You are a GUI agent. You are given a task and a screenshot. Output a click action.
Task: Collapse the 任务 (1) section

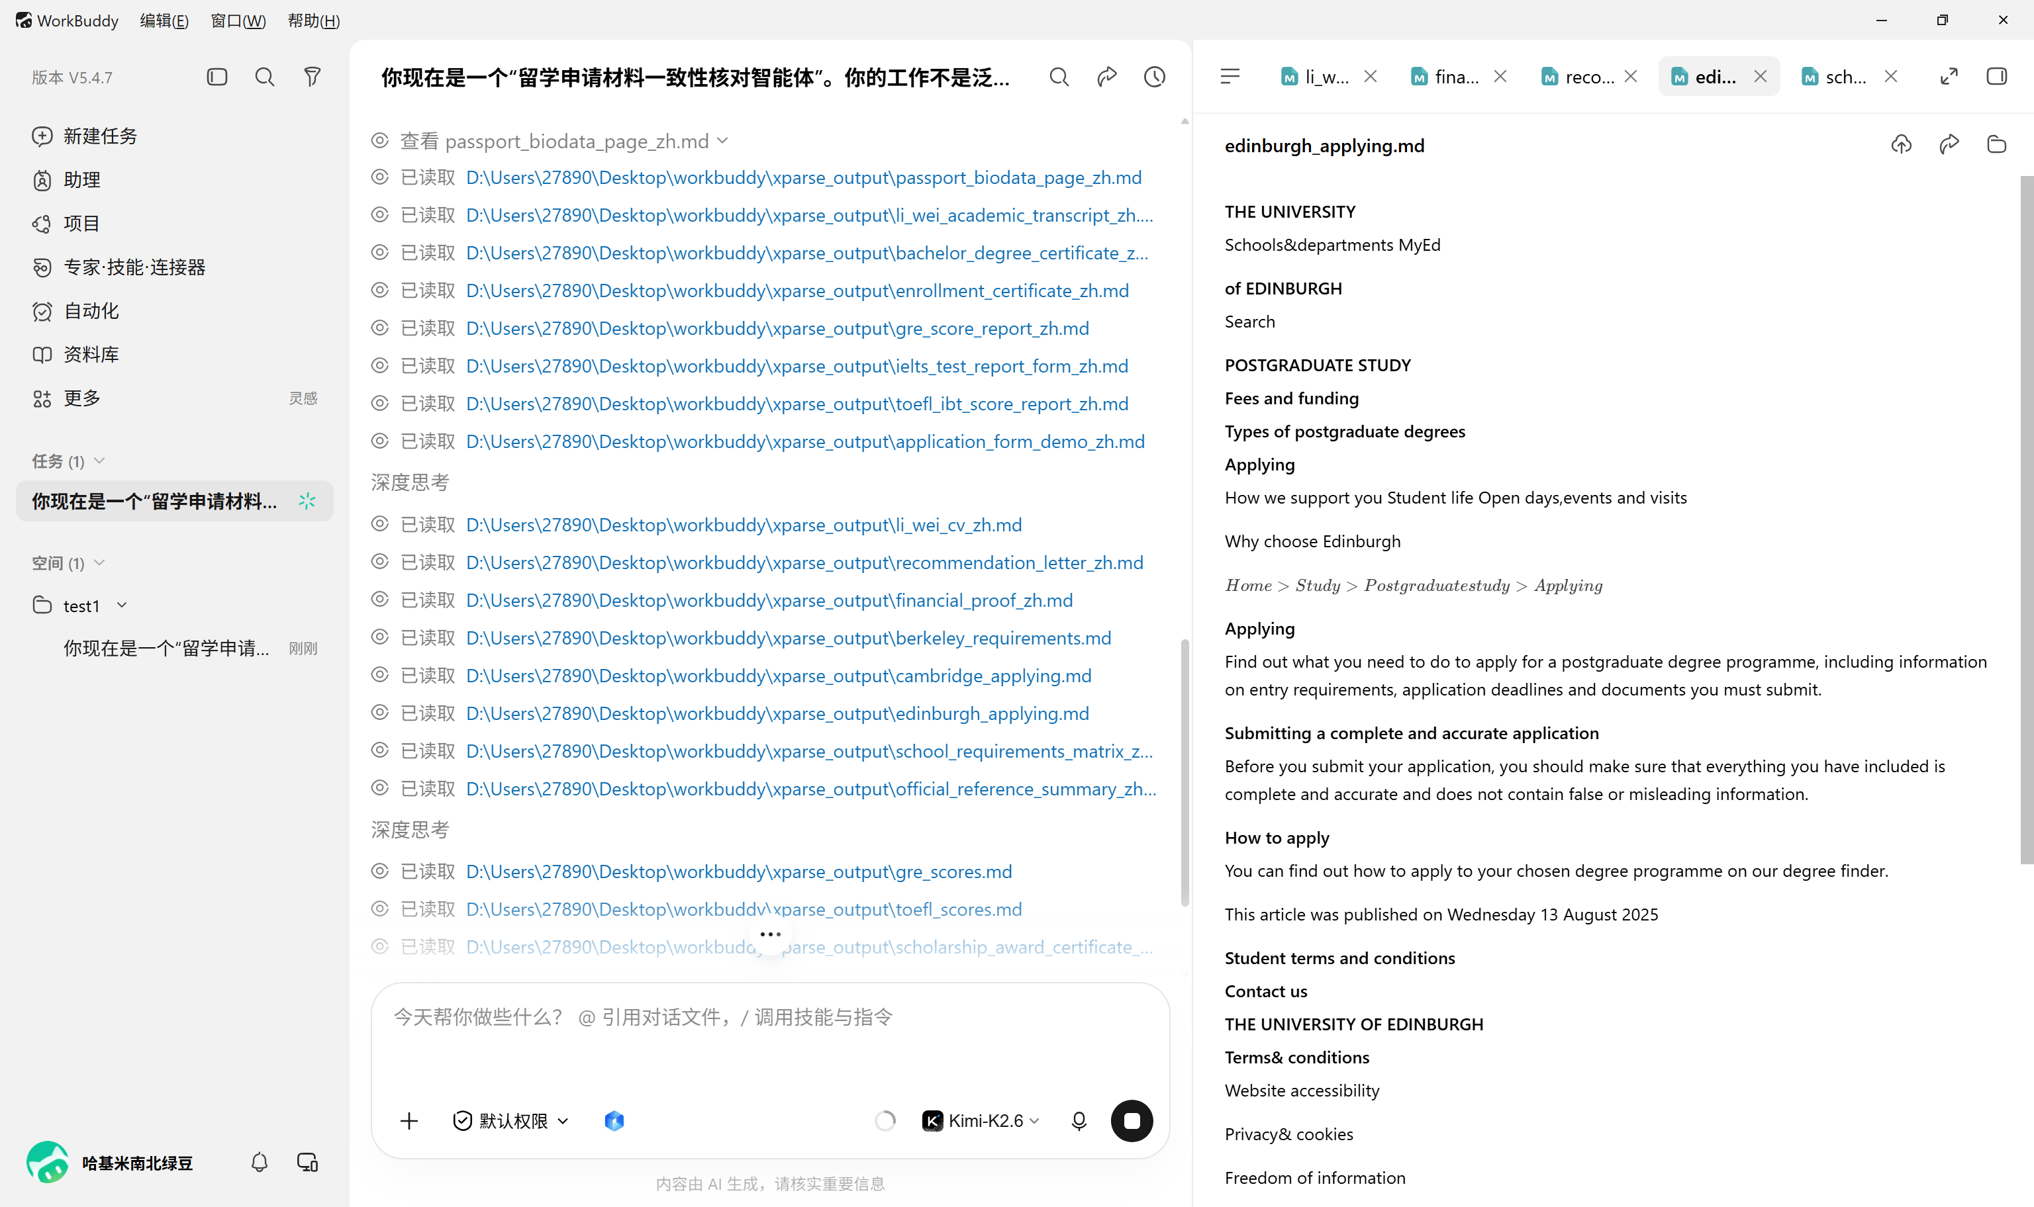[x=68, y=461]
